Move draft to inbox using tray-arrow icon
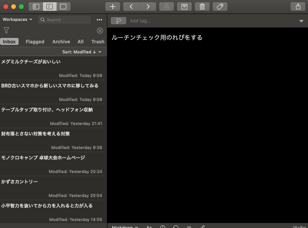Image resolution: width=308 pixels, height=228 pixels. pos(166,7)
